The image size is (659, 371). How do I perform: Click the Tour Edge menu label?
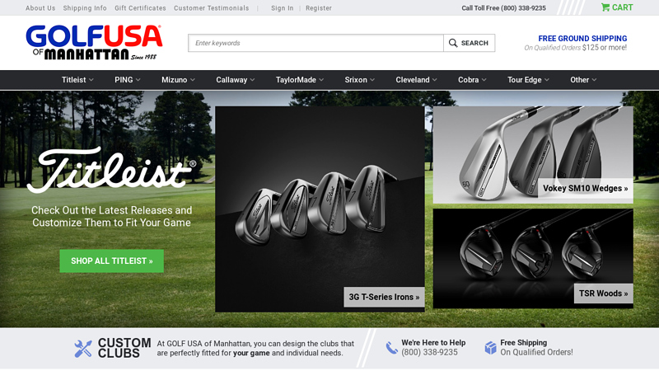[x=525, y=80]
